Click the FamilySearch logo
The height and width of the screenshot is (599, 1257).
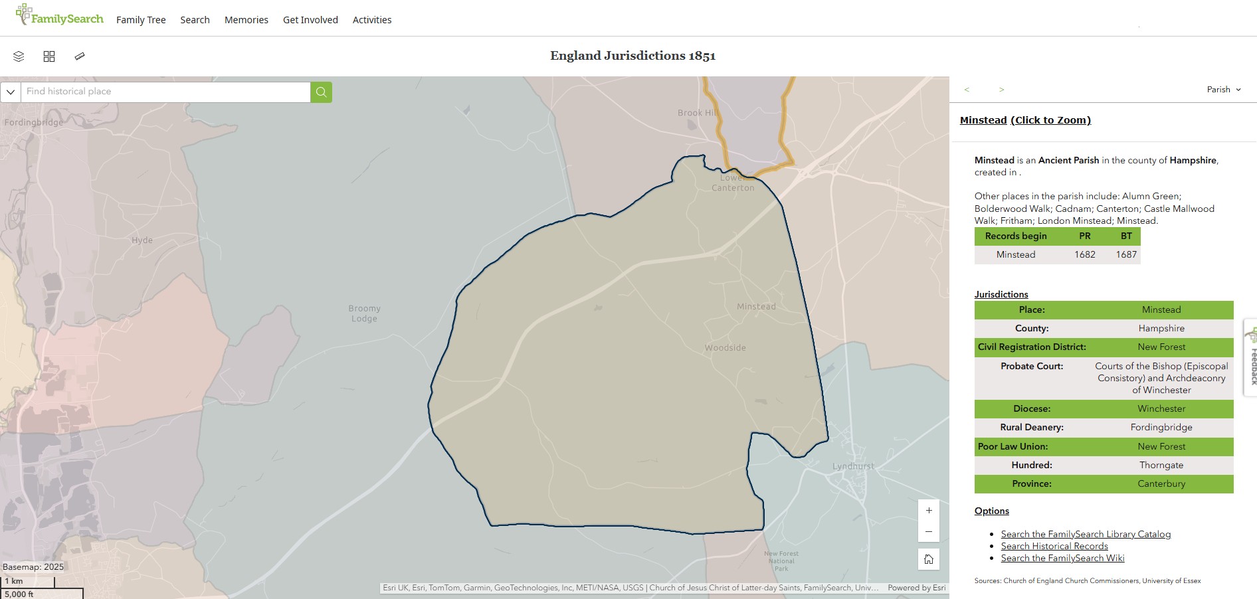pos(60,17)
